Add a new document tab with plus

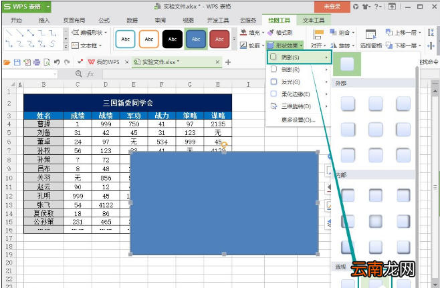(228, 62)
